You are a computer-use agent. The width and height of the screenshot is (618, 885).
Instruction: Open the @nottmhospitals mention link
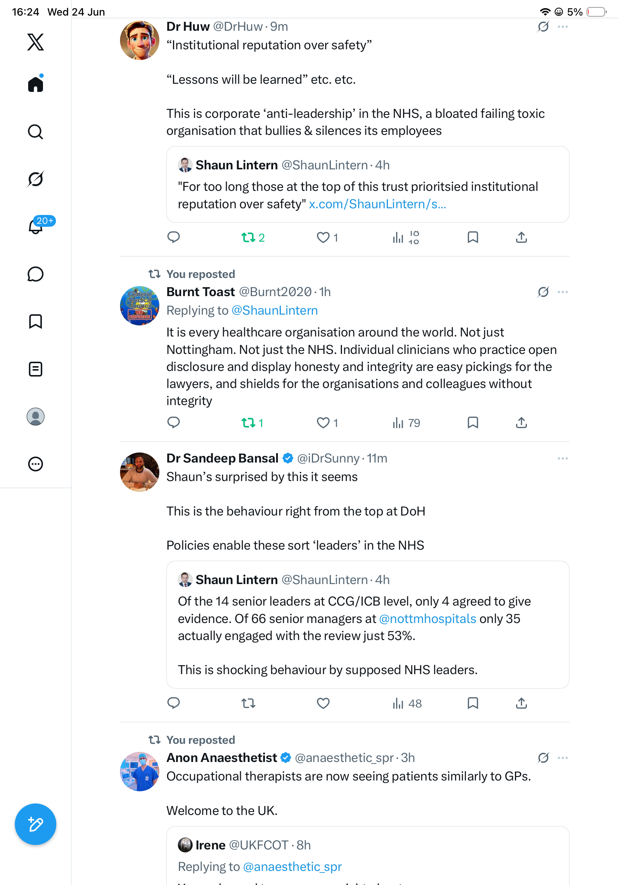(428, 619)
